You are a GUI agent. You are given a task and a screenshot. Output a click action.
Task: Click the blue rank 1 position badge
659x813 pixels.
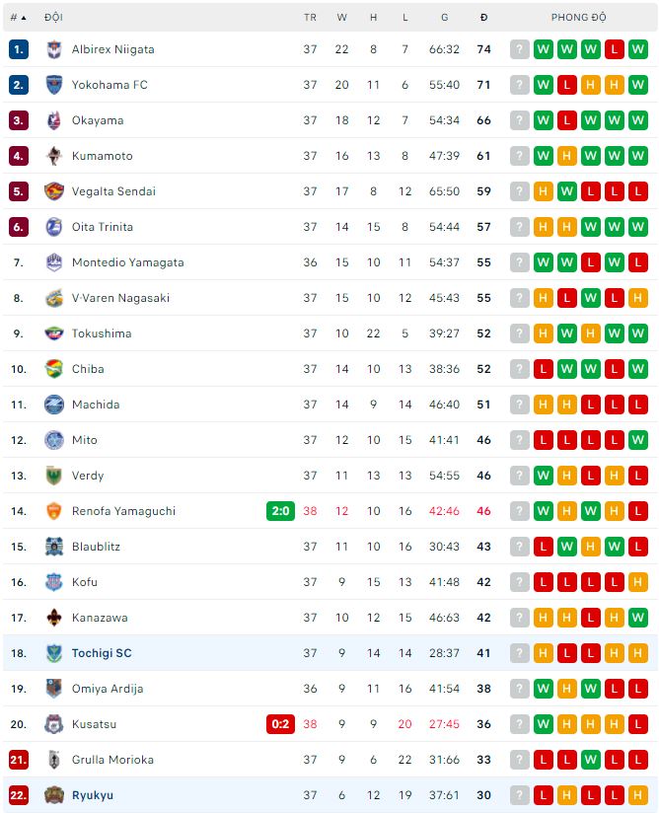click(19, 49)
